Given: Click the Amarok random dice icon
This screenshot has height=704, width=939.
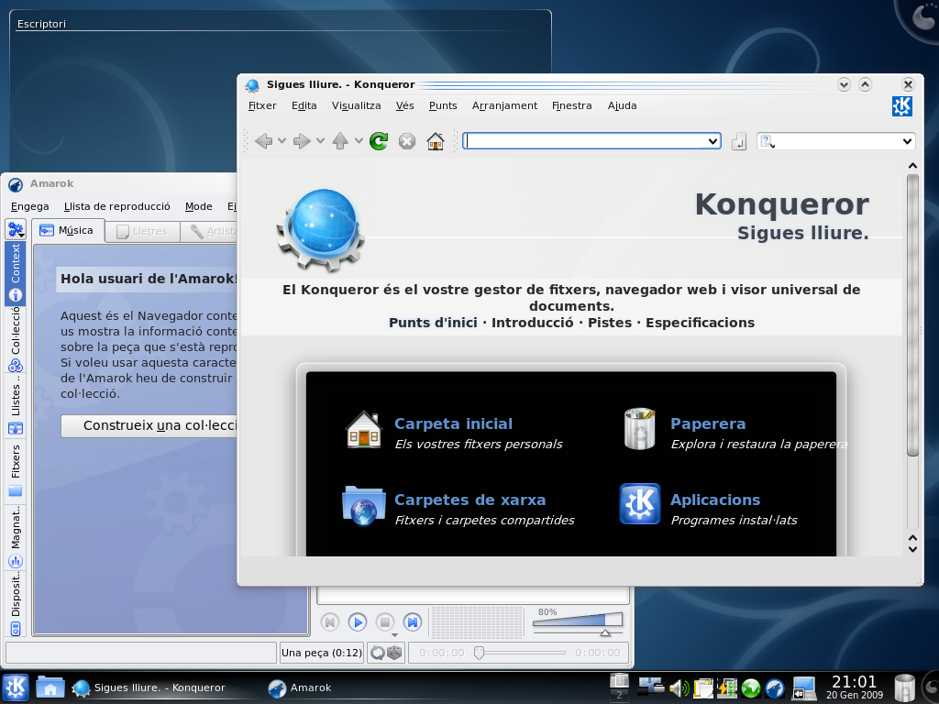Looking at the screenshot, I should (394, 652).
